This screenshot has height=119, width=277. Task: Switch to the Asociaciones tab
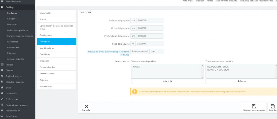(x=56, y=35)
